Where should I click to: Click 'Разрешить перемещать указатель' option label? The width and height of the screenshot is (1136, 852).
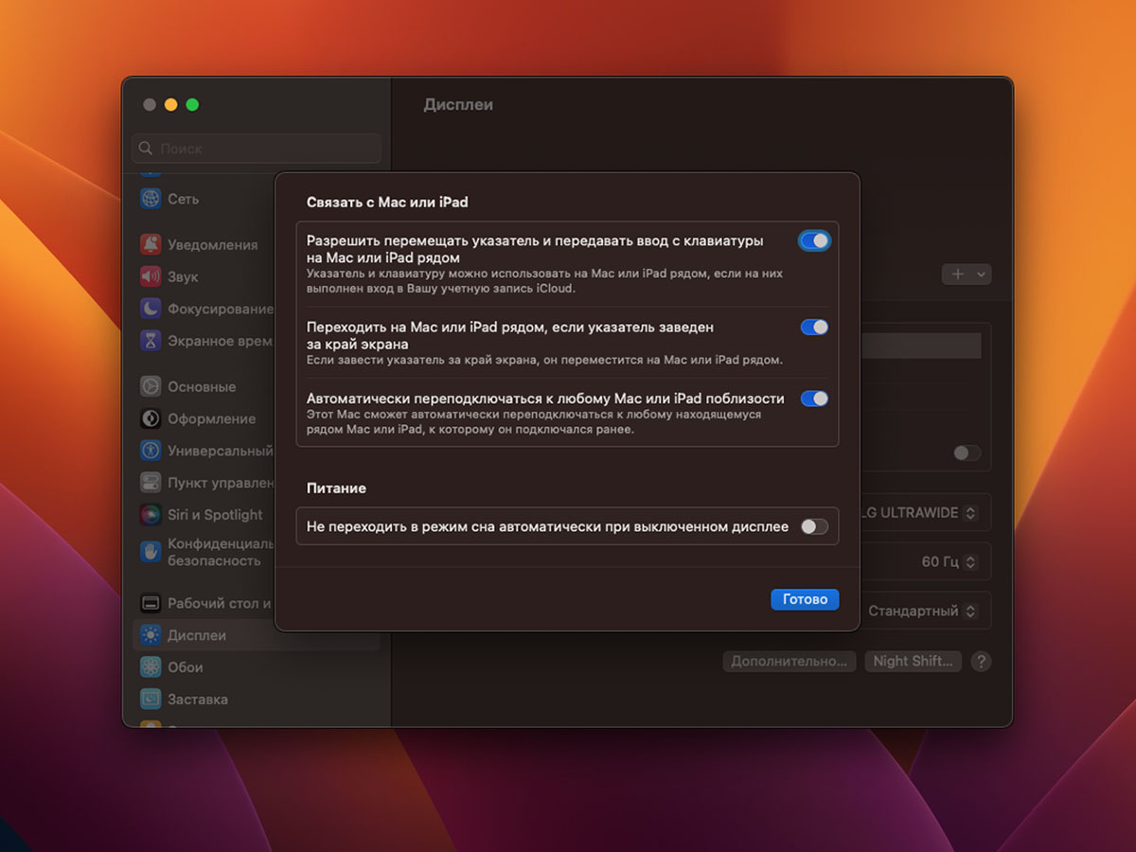coord(535,249)
